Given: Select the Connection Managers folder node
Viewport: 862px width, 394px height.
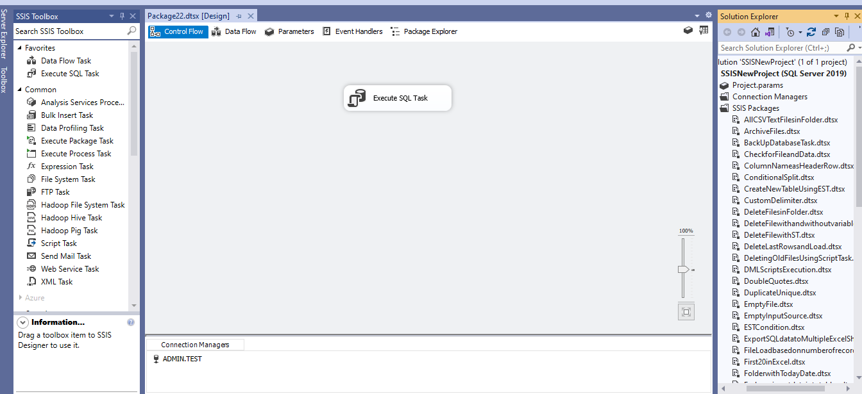Looking at the screenshot, I should 770,97.
